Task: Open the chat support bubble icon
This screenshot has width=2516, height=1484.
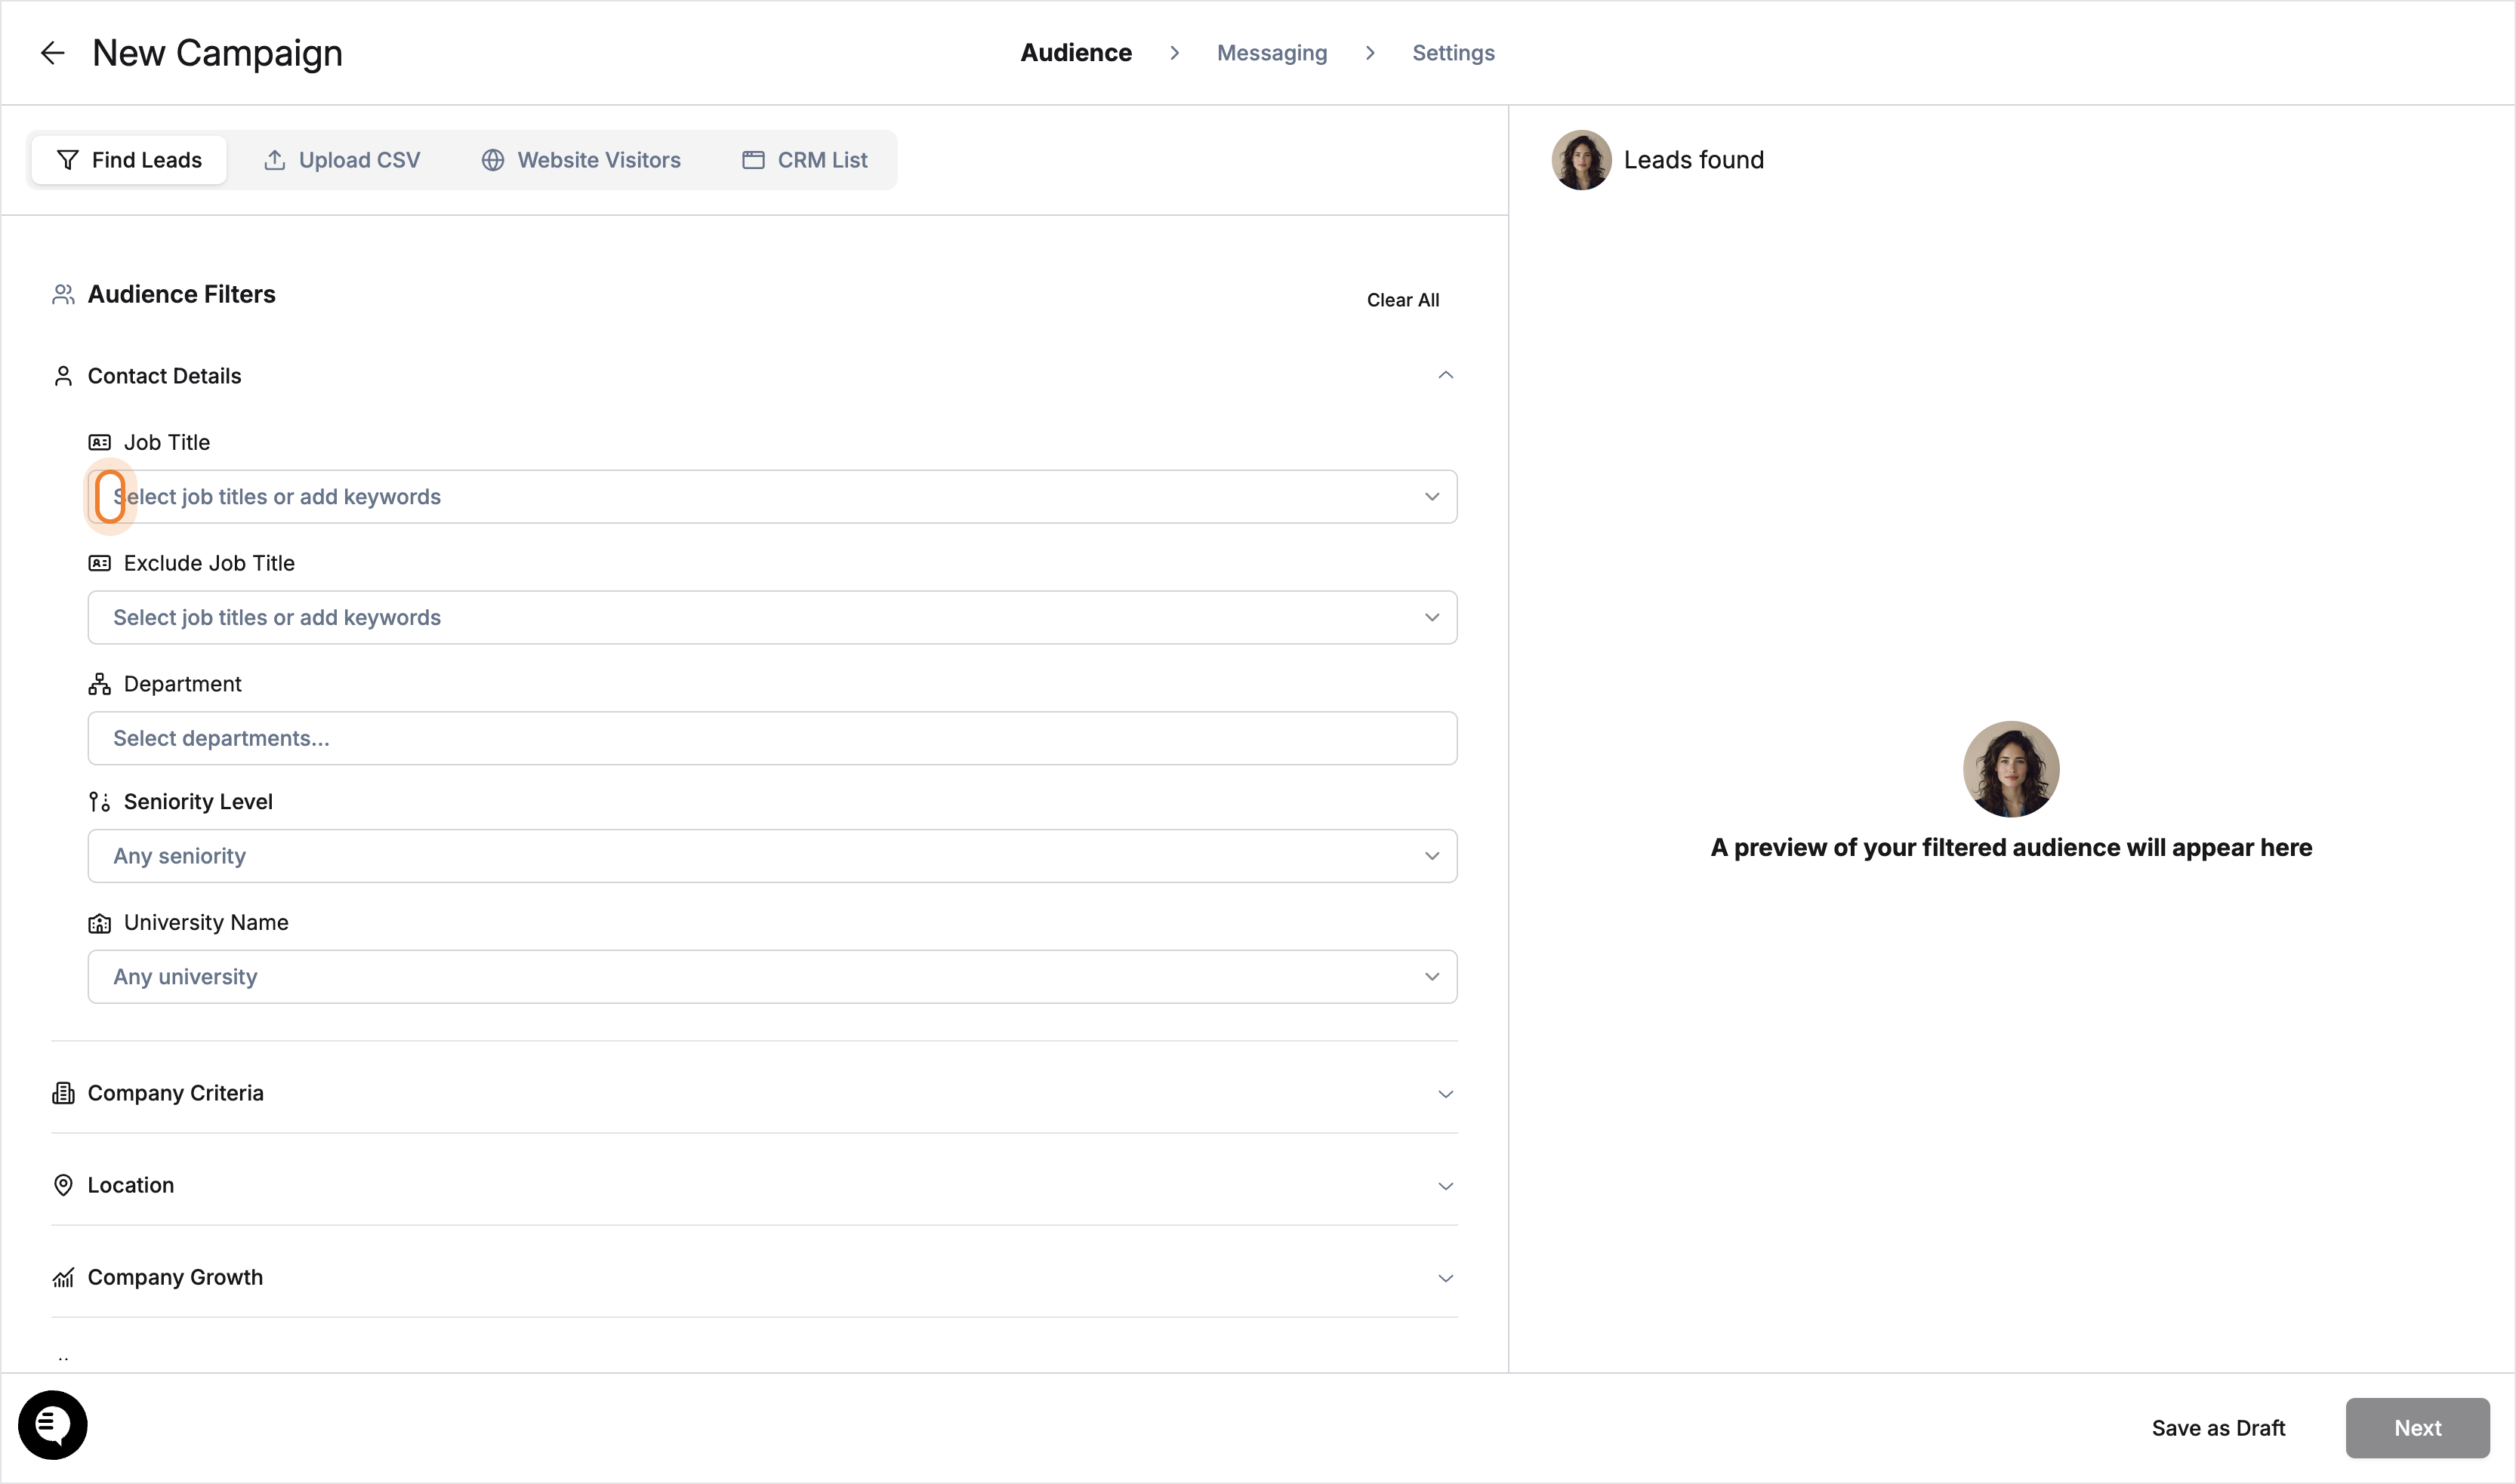Action: [x=53, y=1424]
